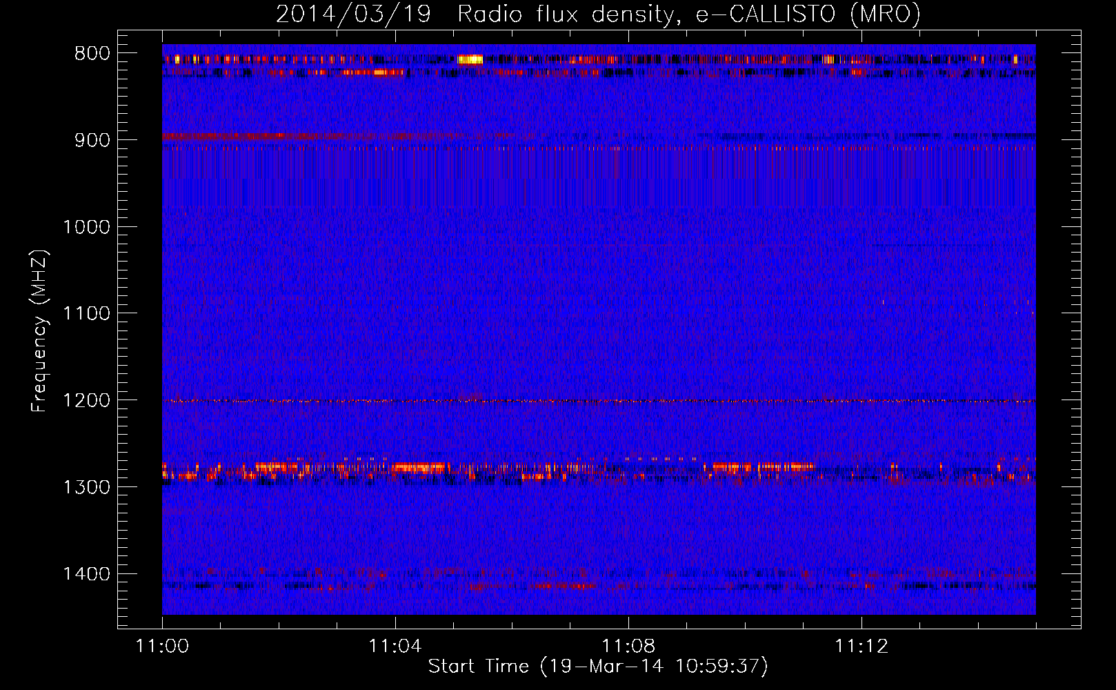Click the 11:08 time axis label
Screen dimensions: 1116x690
628,647
